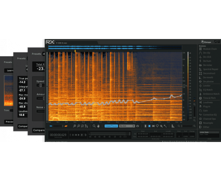Open the De-noise module
This screenshot has height=181, width=221.
[205, 65]
